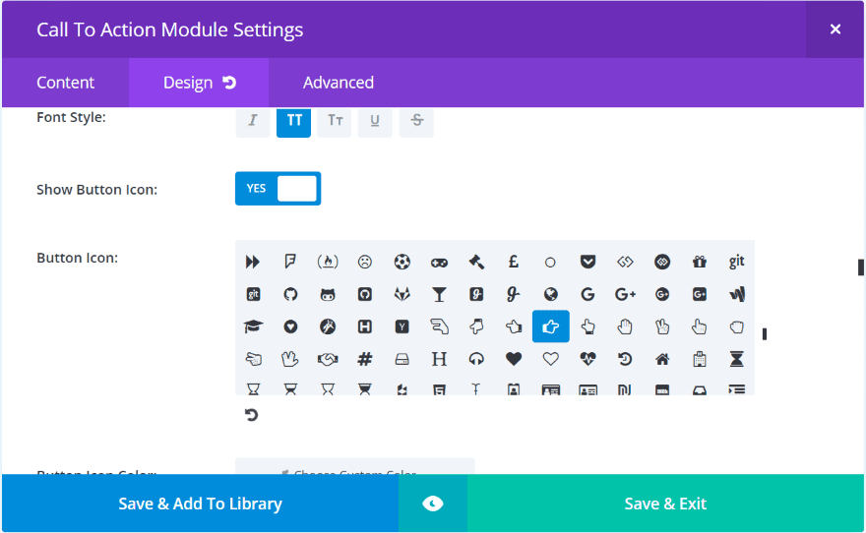Pick the handshake icon
The width and height of the screenshot is (866, 533).
[328, 360]
